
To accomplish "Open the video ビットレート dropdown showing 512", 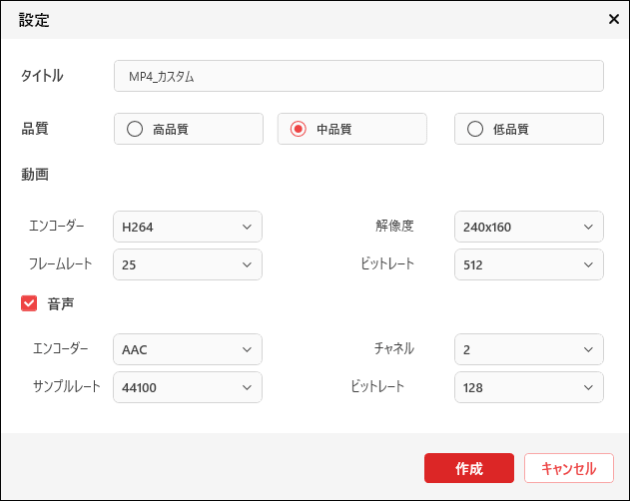I will point(529,264).
